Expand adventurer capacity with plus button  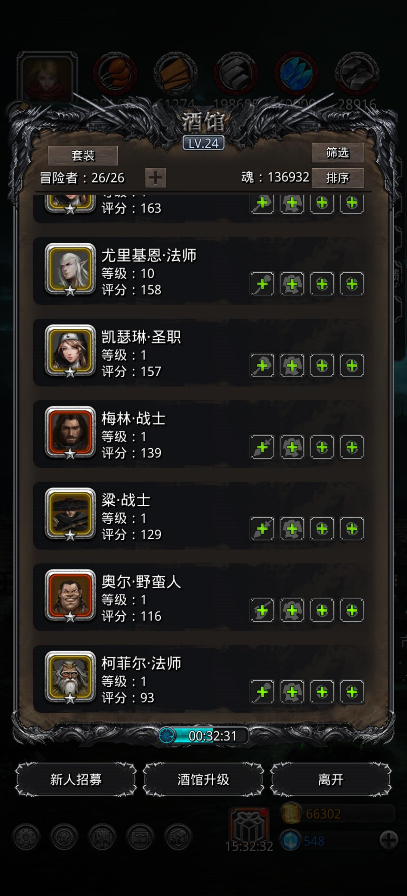click(x=155, y=178)
